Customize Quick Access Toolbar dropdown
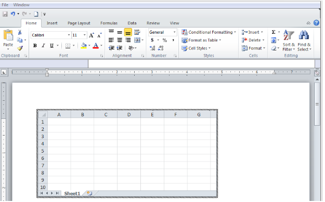325x202 pixels. [x=44, y=15]
